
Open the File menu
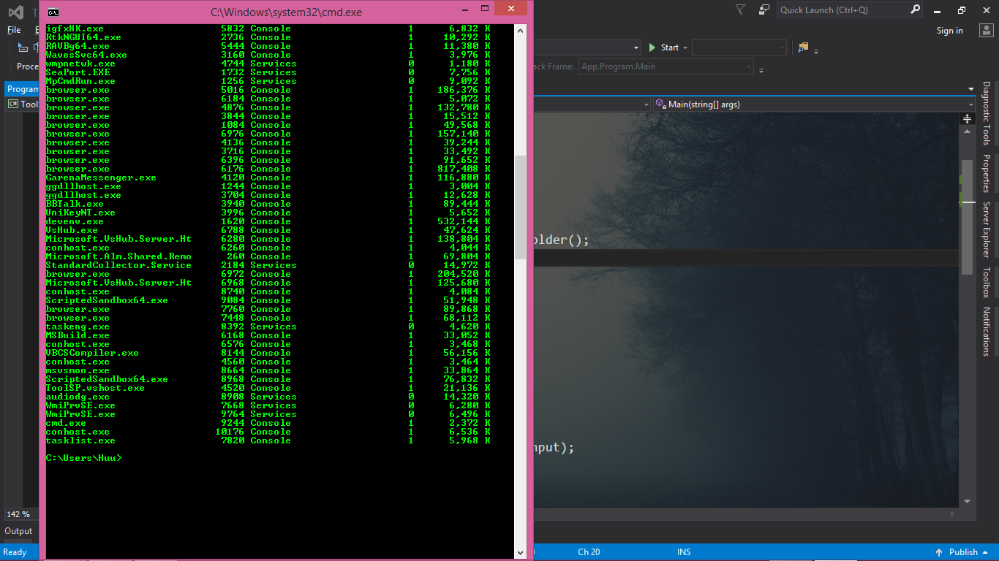point(14,31)
